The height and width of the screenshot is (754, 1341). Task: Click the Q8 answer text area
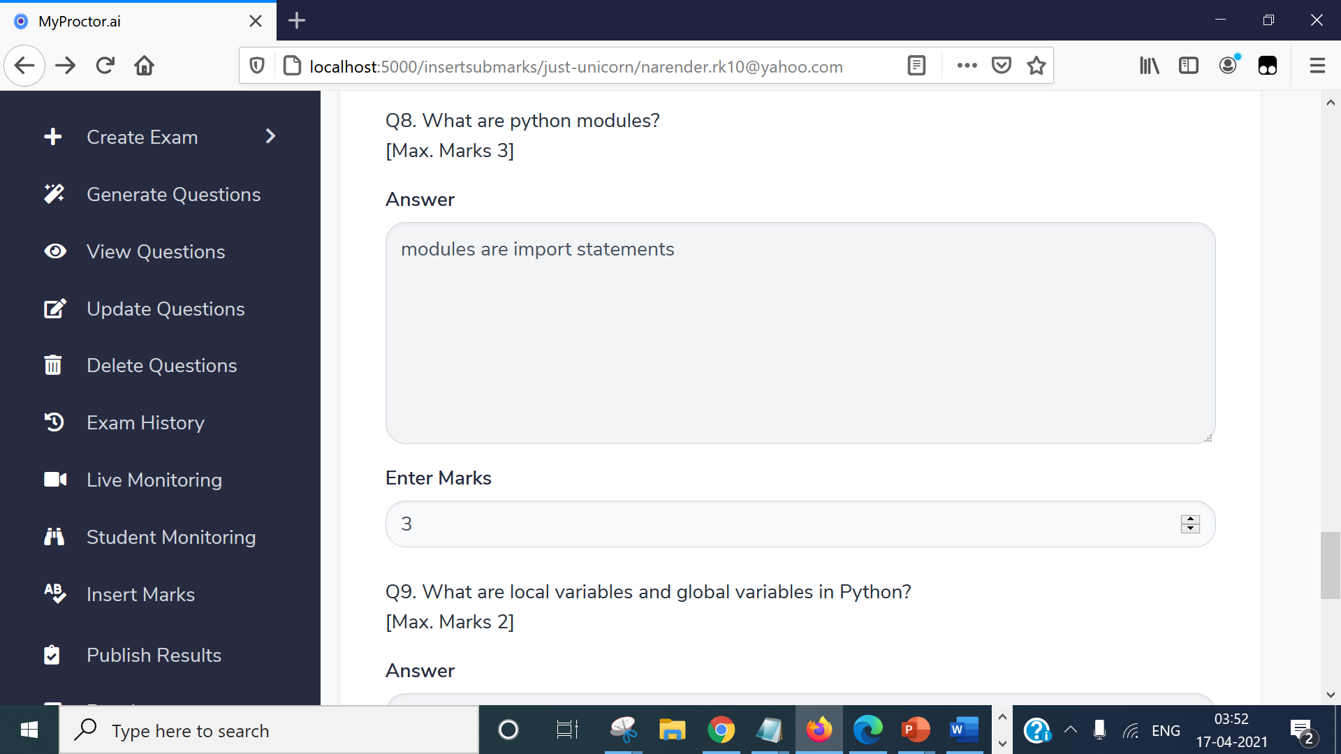[x=800, y=333]
